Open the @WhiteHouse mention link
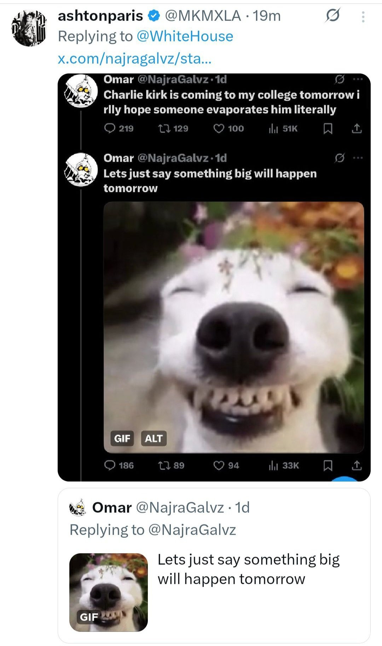 (x=185, y=36)
